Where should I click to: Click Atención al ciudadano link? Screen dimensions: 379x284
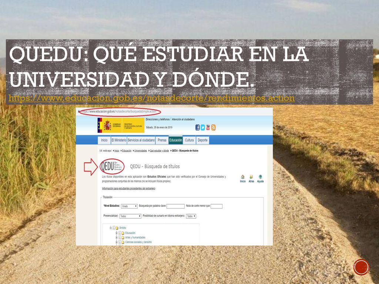[183, 119]
